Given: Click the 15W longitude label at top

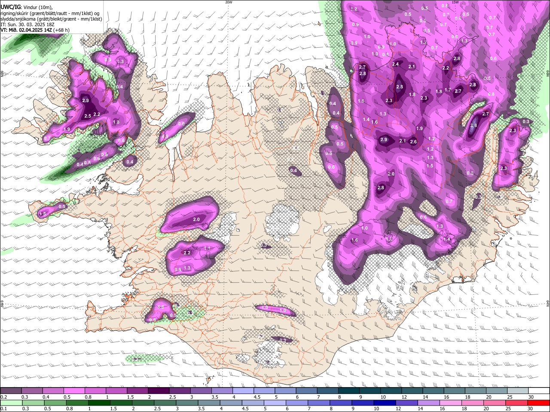Looking at the screenshot, I should (455, 2).
